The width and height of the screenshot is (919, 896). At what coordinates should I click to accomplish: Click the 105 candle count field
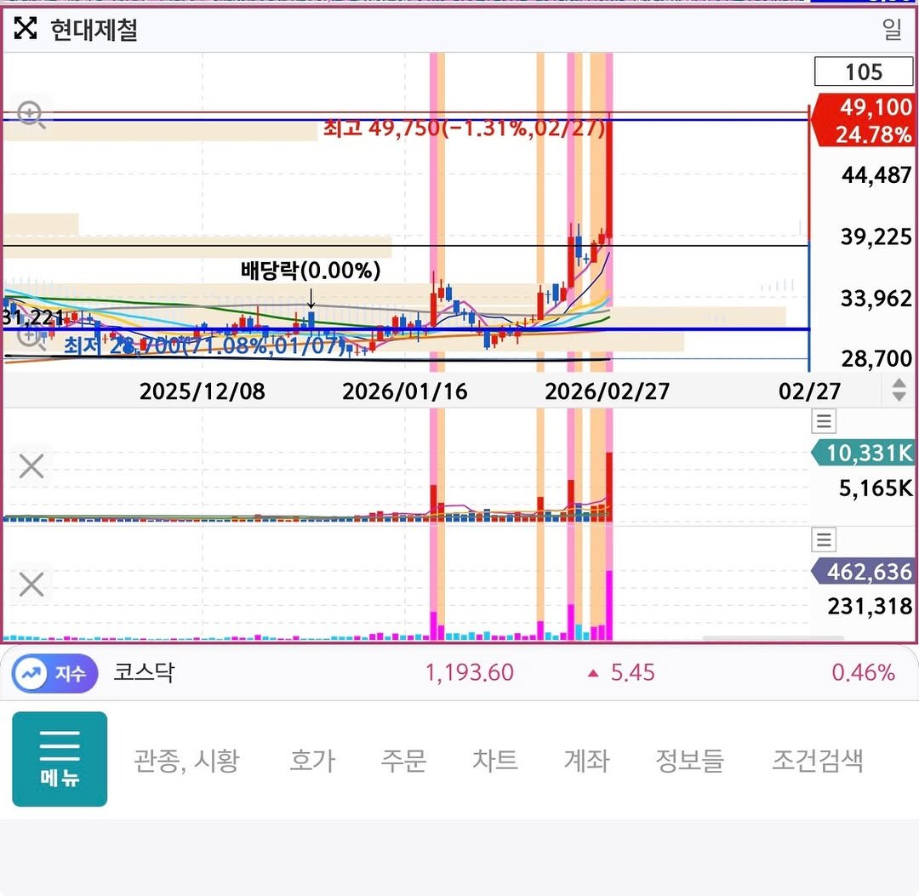[863, 72]
